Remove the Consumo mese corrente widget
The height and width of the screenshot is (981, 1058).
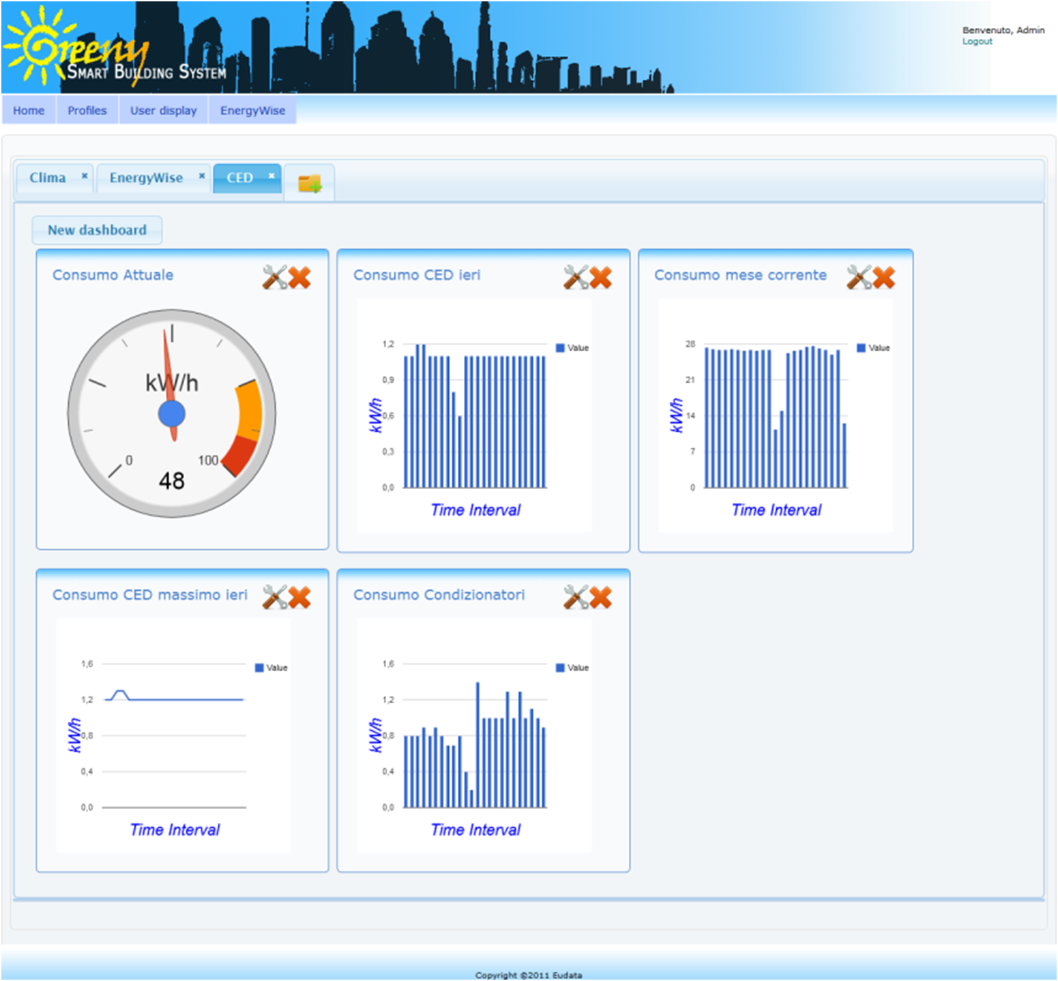(x=884, y=277)
